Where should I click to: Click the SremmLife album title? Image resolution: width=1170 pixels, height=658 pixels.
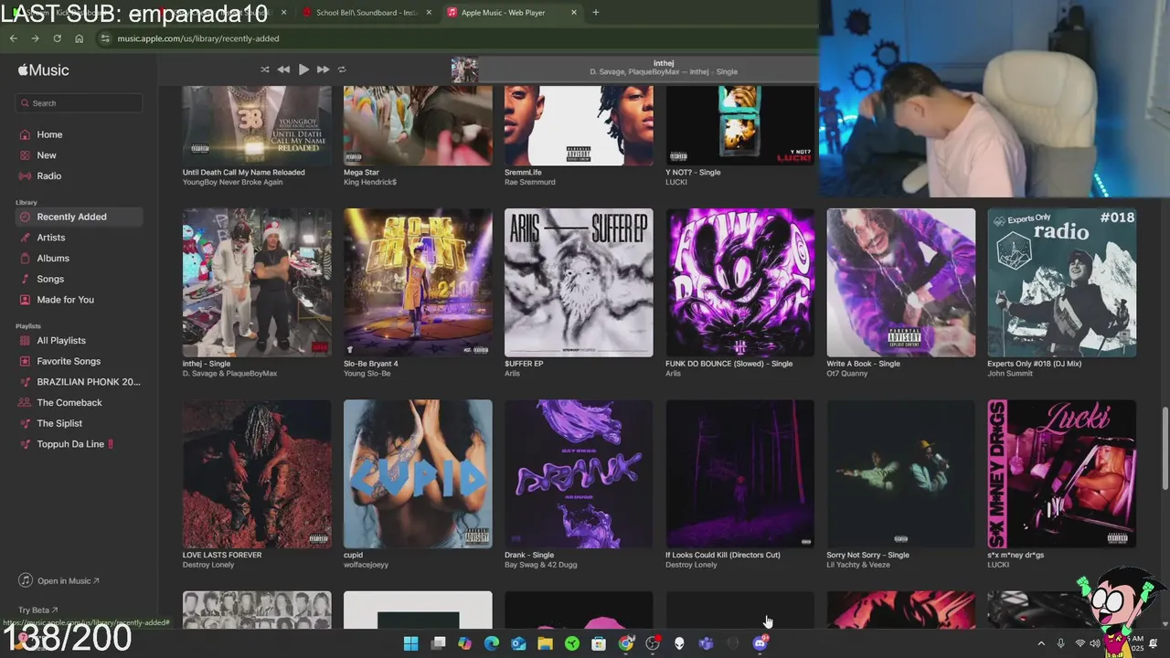pos(523,172)
